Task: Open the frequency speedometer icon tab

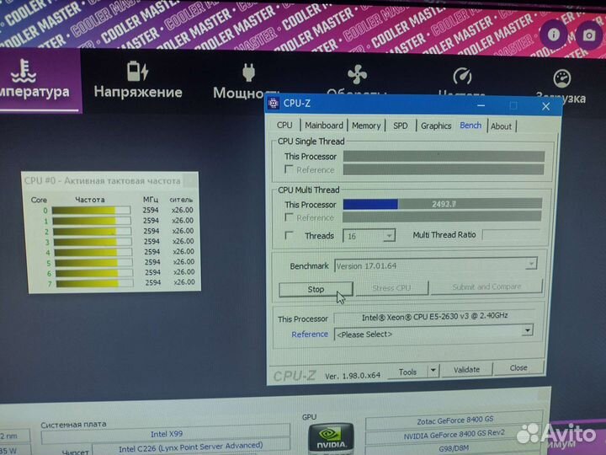Action: pyautogui.click(x=462, y=76)
